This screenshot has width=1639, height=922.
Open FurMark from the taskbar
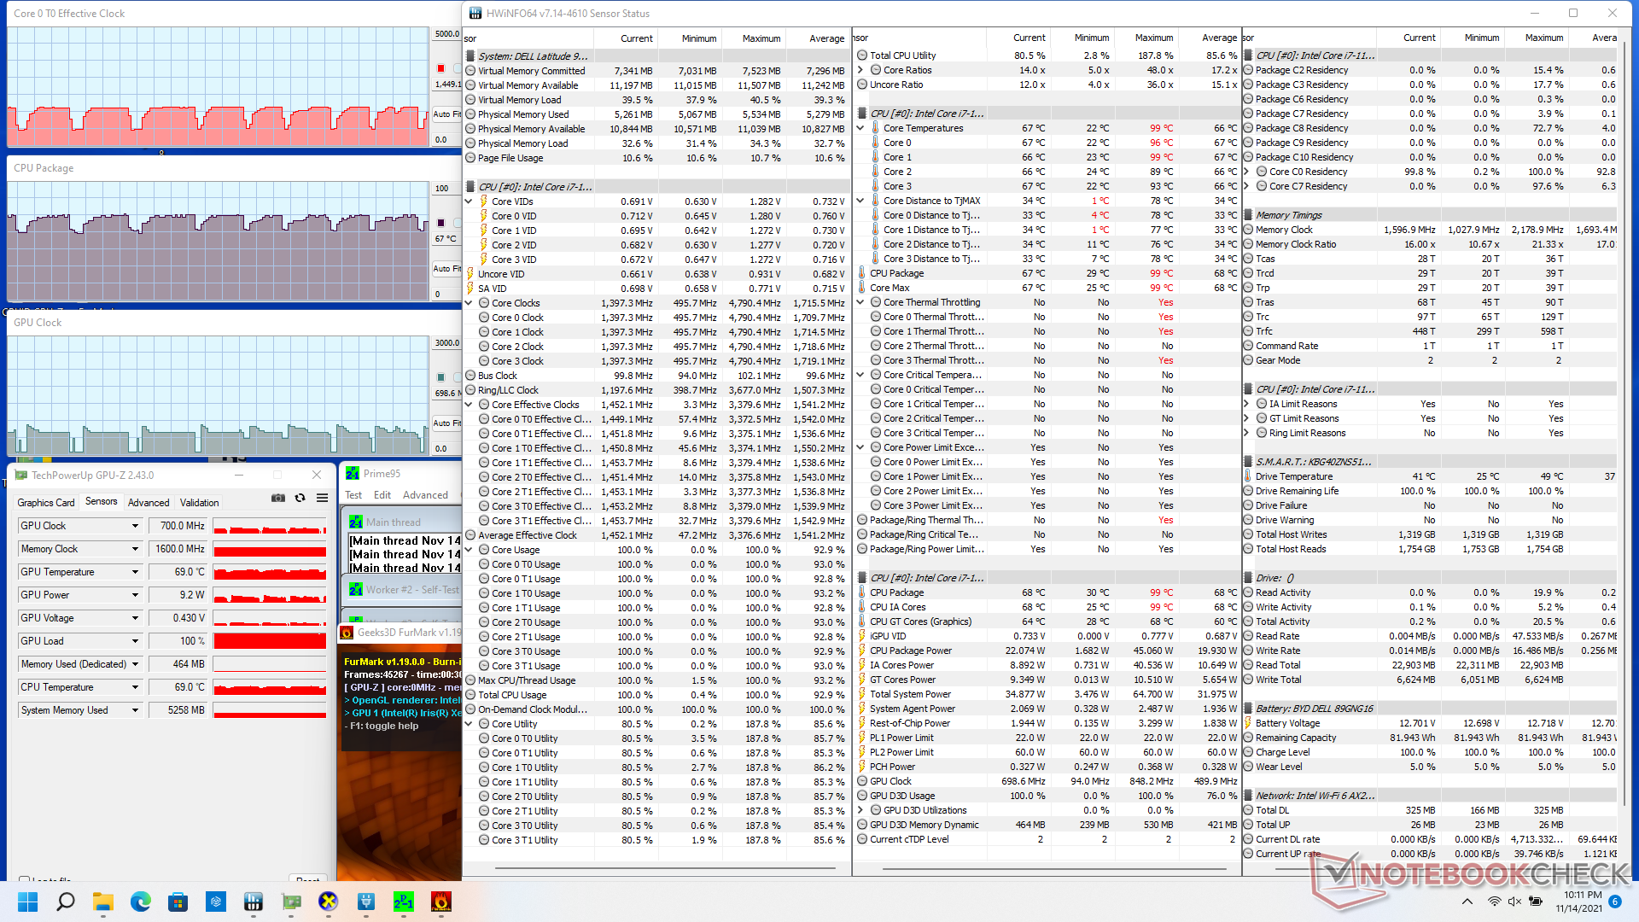tap(440, 902)
